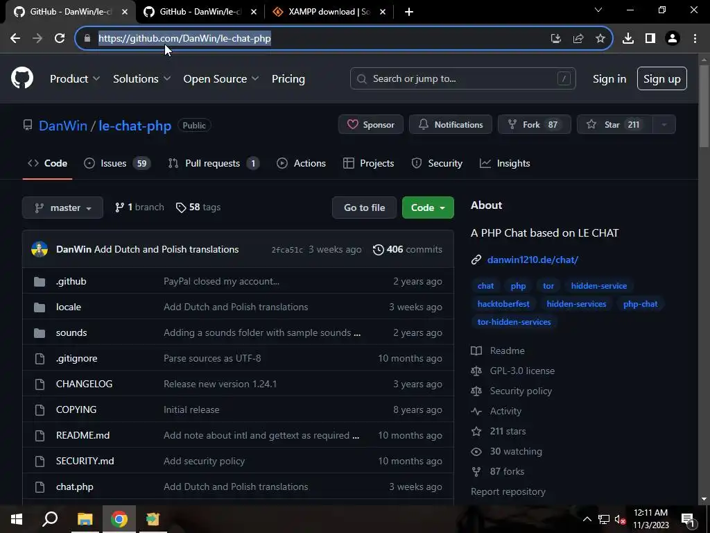The width and height of the screenshot is (710, 533).
Task: Expand the Star lists dropdown arrow
Action: (x=664, y=125)
